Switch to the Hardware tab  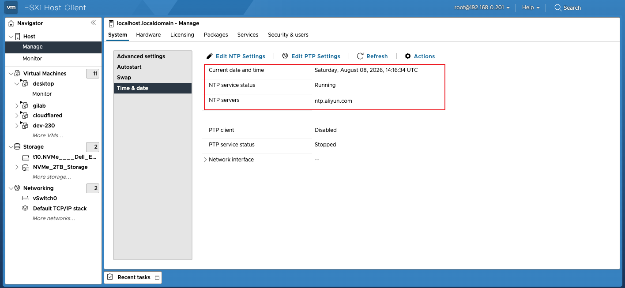tap(148, 35)
